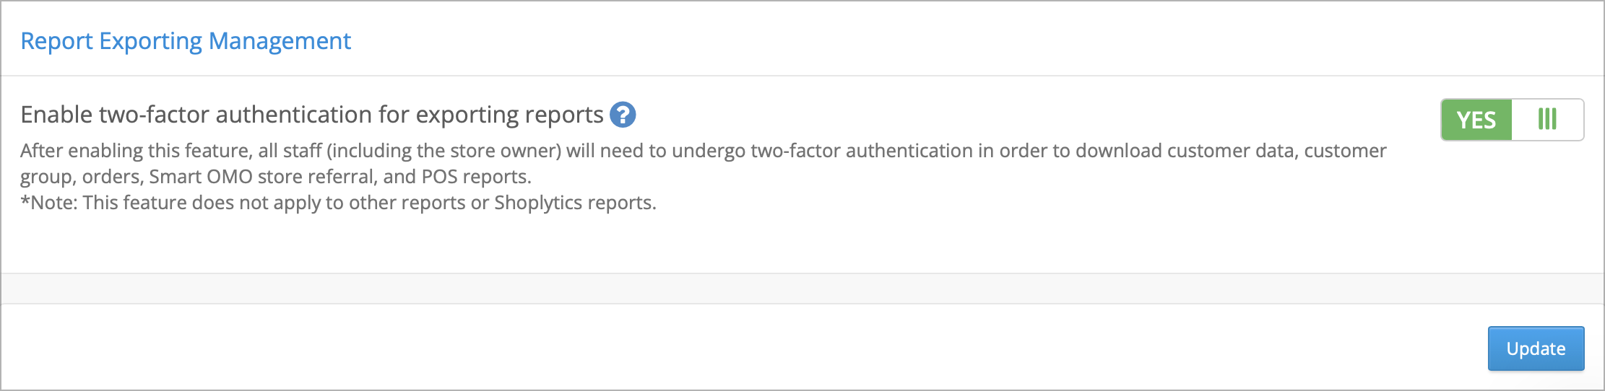Click the toggle's three-bar grip handle
The image size is (1605, 391).
[1547, 119]
